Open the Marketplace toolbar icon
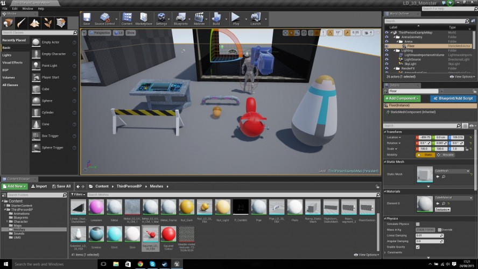478x269 pixels. pyautogui.click(x=144, y=19)
